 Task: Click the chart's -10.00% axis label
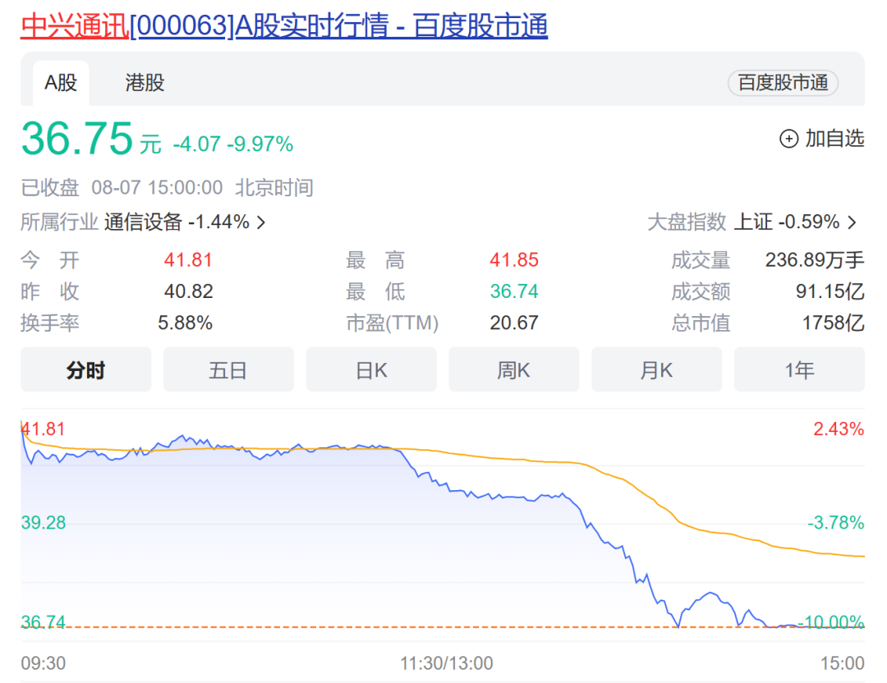[830, 622]
